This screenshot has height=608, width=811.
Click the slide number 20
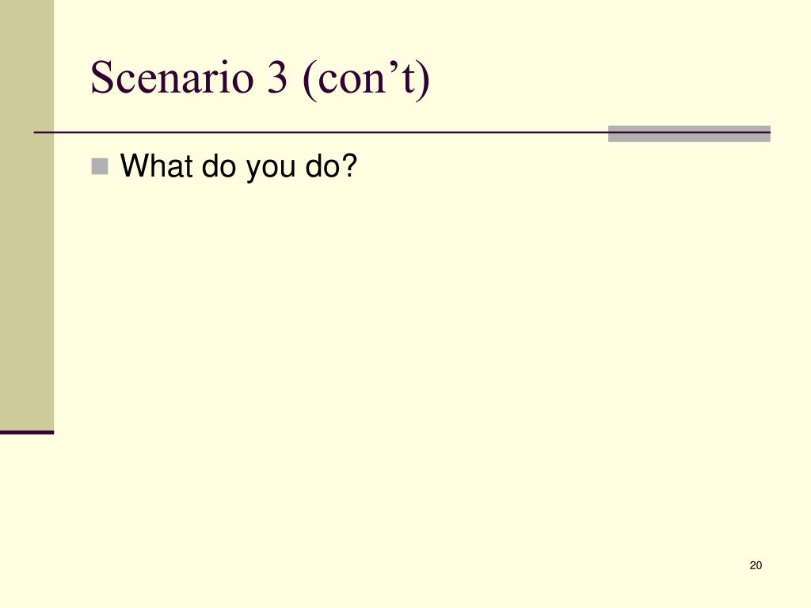pyautogui.click(x=756, y=565)
